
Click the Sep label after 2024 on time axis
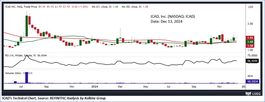[x=194, y=87]
